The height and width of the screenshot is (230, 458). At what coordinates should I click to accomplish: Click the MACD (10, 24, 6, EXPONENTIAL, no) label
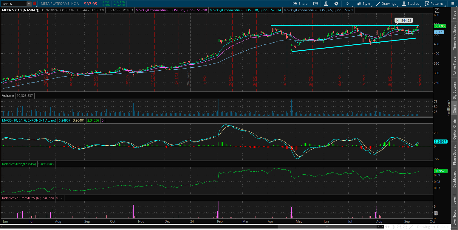[x=29, y=120]
